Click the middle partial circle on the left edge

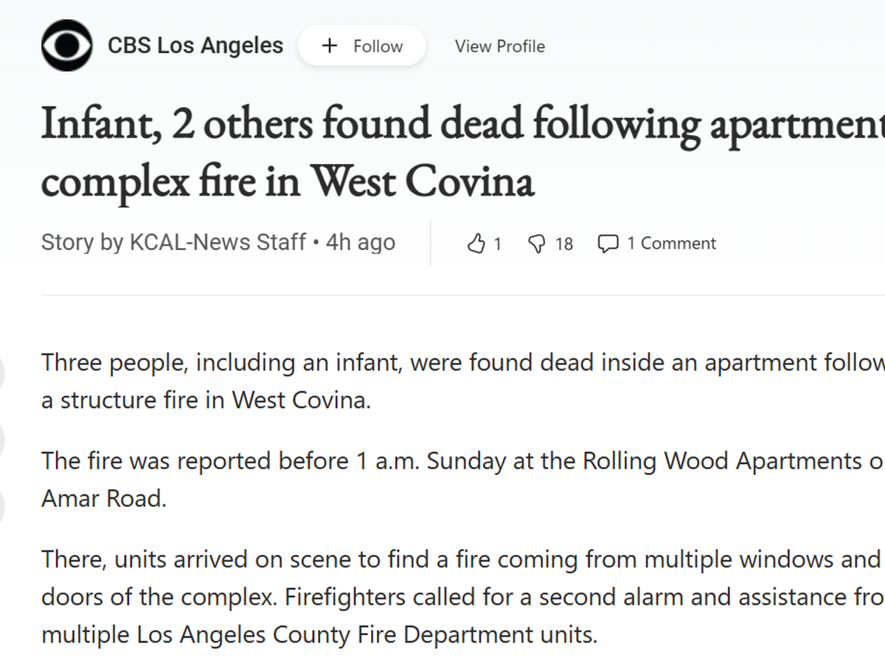coord(4,441)
